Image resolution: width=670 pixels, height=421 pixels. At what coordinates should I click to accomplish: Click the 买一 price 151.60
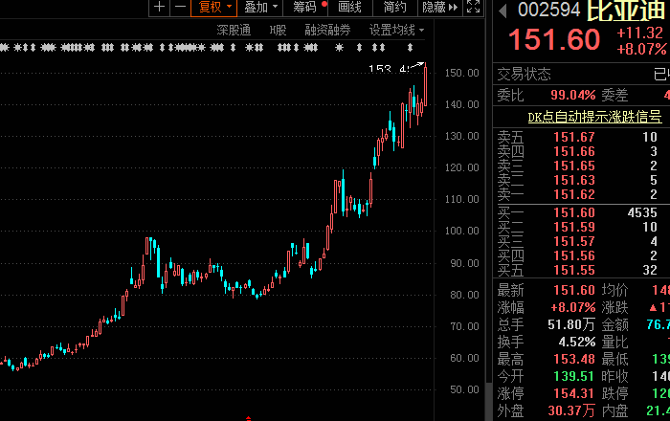point(574,212)
